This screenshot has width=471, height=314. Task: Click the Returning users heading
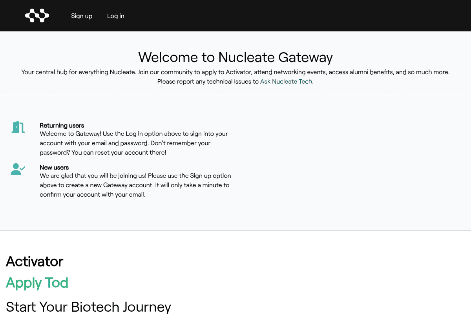[x=62, y=126]
